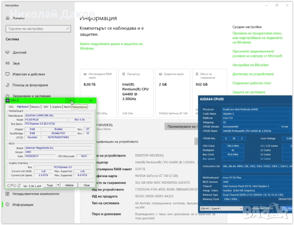Open Известия и действия notification icon
Image resolution: width=294 pixels, height=225 pixels.
8,74
